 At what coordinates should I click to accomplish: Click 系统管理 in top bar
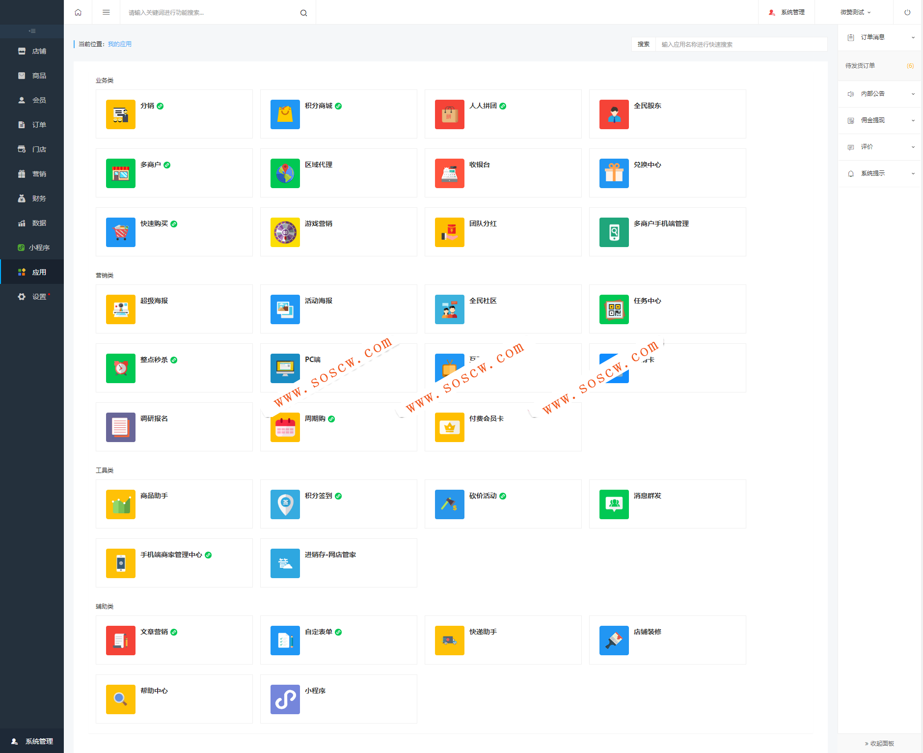[x=787, y=12]
